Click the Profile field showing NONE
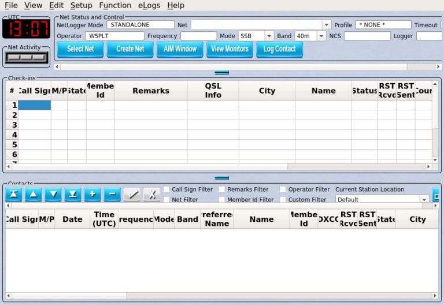 click(383, 25)
